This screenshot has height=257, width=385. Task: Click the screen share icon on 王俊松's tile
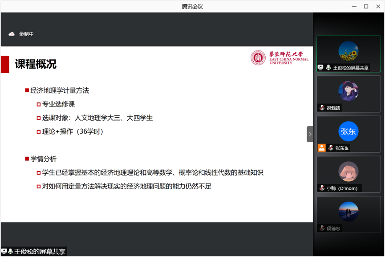[x=320, y=68]
